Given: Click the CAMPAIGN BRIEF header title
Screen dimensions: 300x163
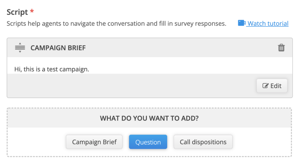Looking at the screenshot, I should [x=58, y=48].
